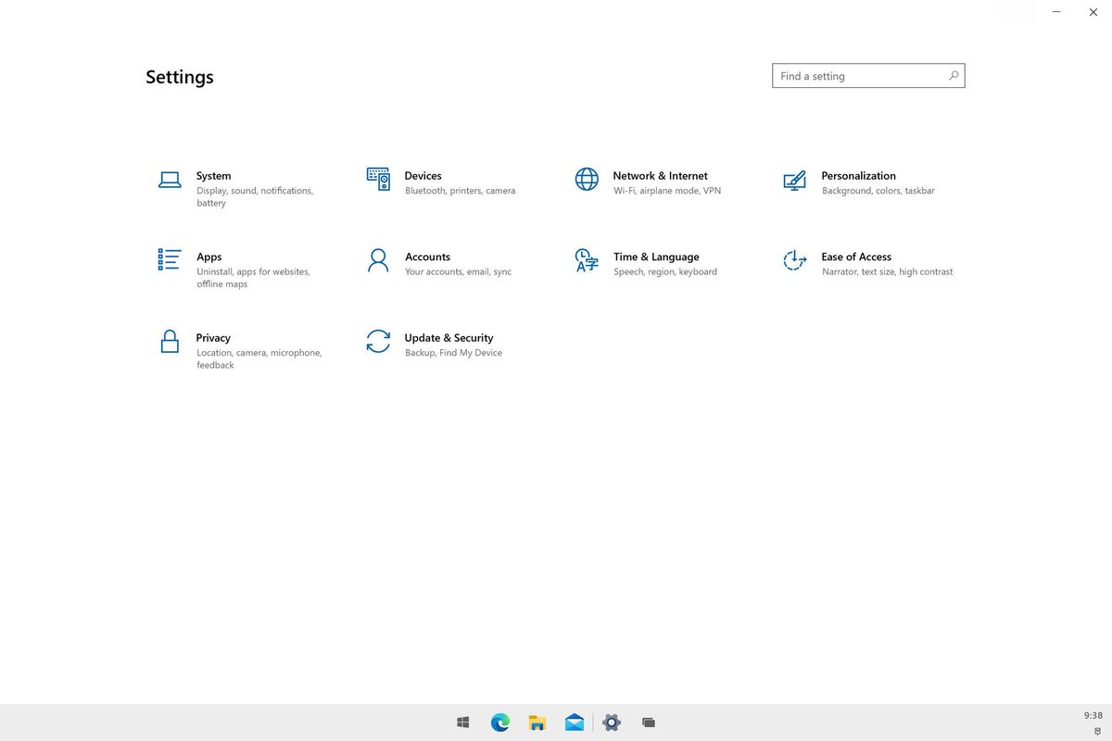Image resolution: width=1112 pixels, height=741 pixels.
Task: Click the Apps list icon
Action: [170, 260]
